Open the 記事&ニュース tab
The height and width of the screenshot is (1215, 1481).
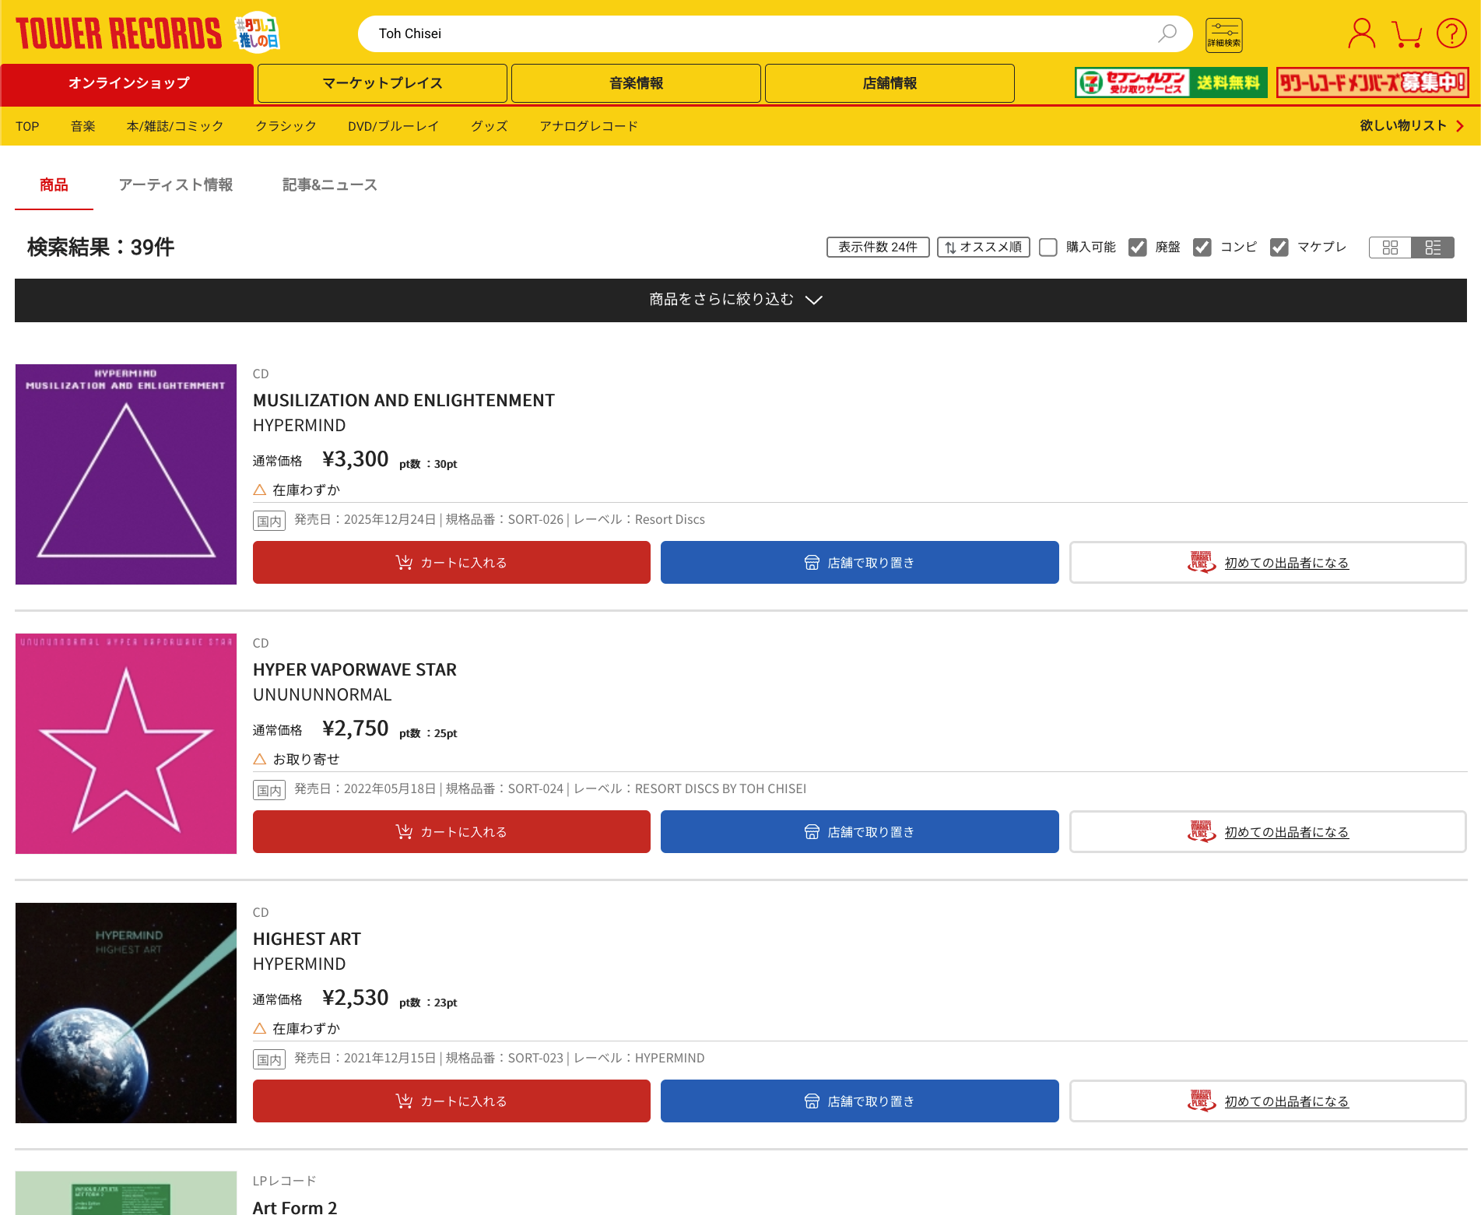[x=329, y=184]
